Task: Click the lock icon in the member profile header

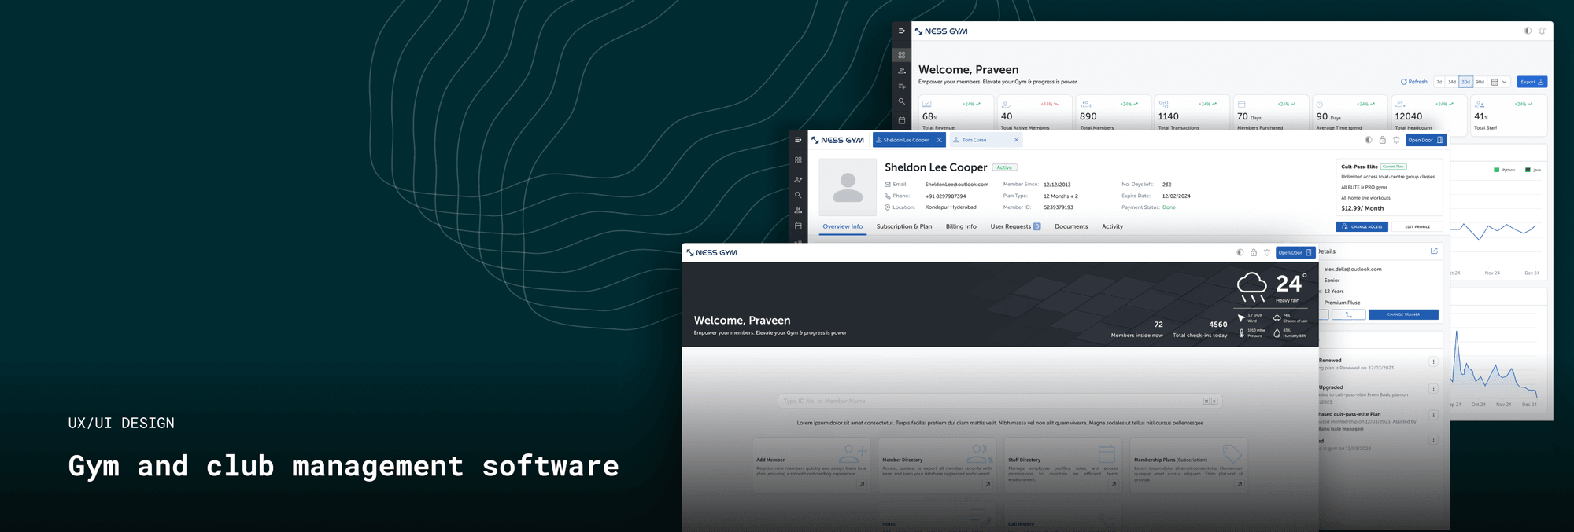Action: click(1382, 140)
